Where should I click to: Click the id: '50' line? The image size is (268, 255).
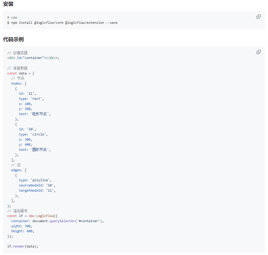[x=27, y=129]
